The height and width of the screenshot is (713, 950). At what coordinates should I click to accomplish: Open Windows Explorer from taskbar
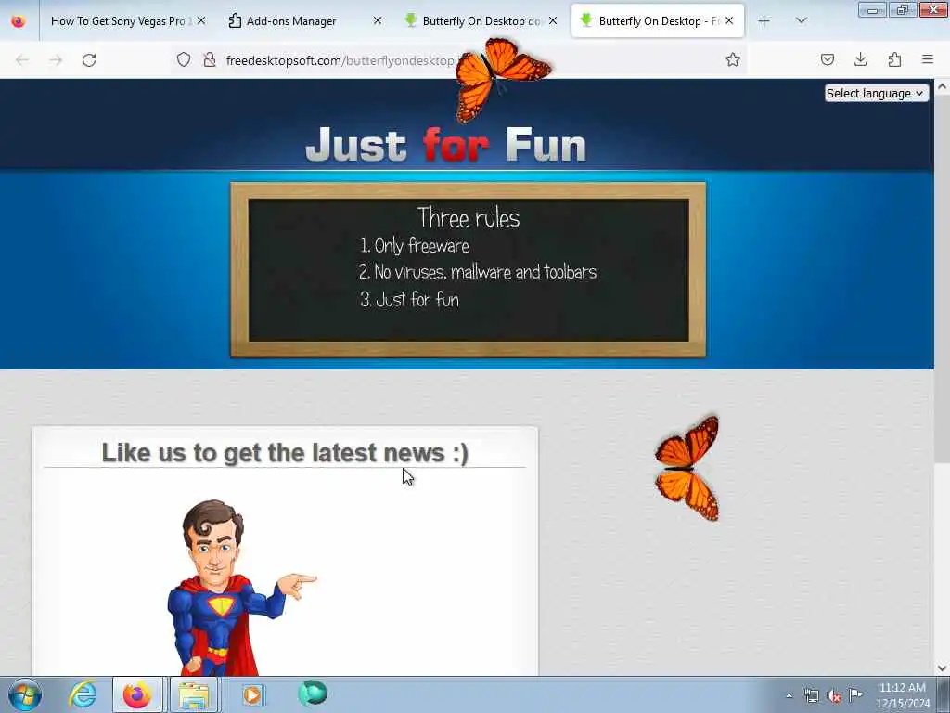tap(193, 694)
